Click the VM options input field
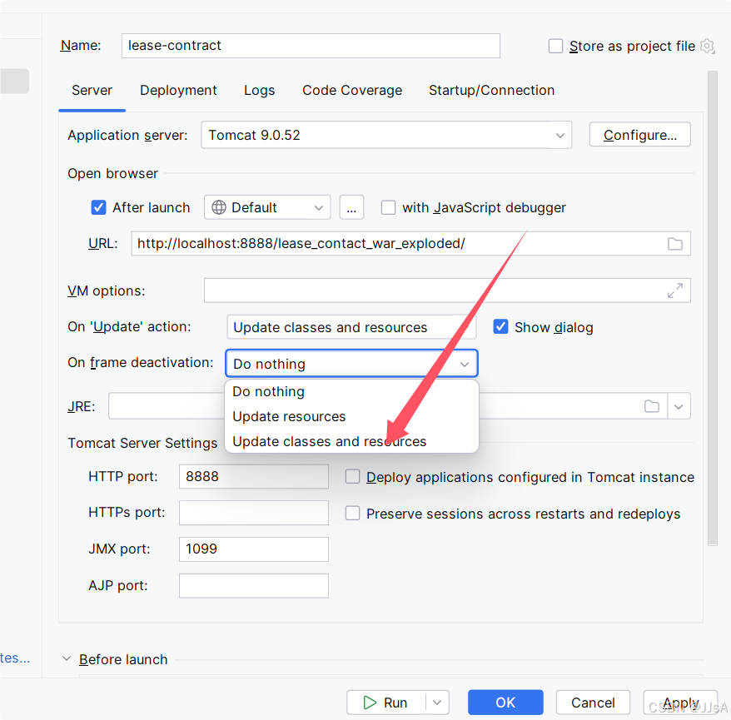The image size is (731, 720). click(447, 290)
